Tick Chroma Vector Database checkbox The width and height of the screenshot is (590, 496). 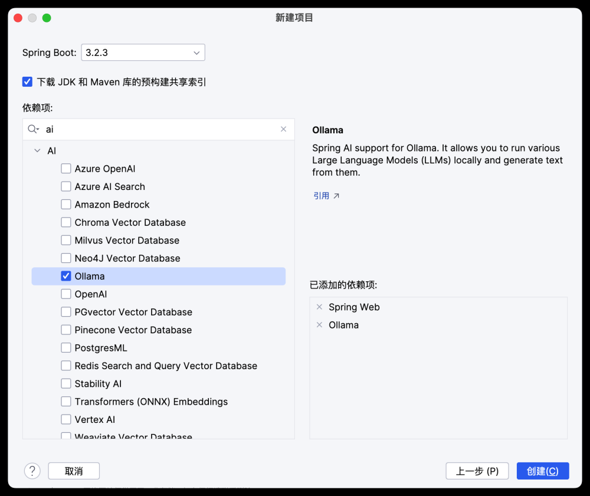pyautogui.click(x=66, y=222)
